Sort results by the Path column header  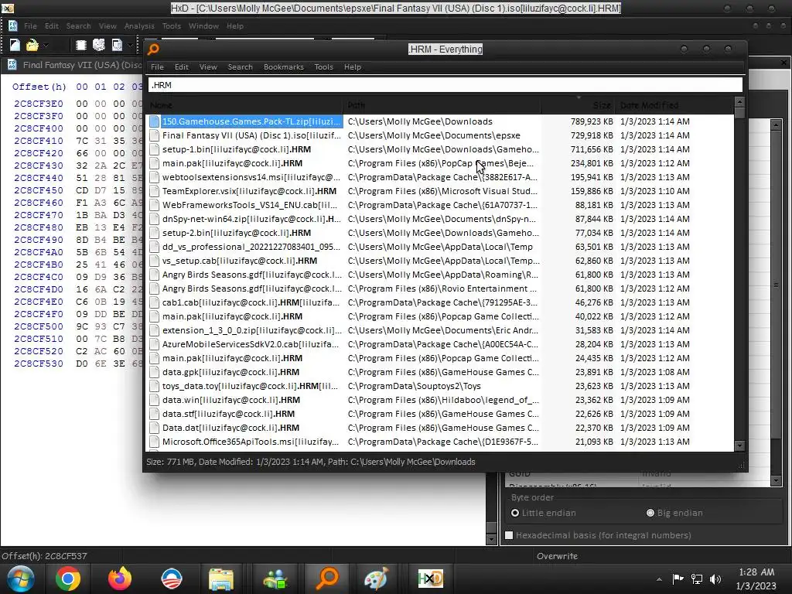442,105
